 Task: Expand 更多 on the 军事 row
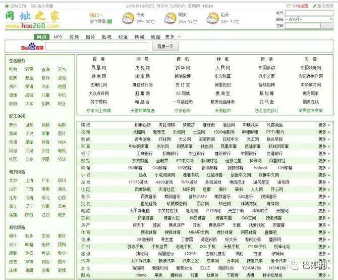pyautogui.click(x=324, y=147)
